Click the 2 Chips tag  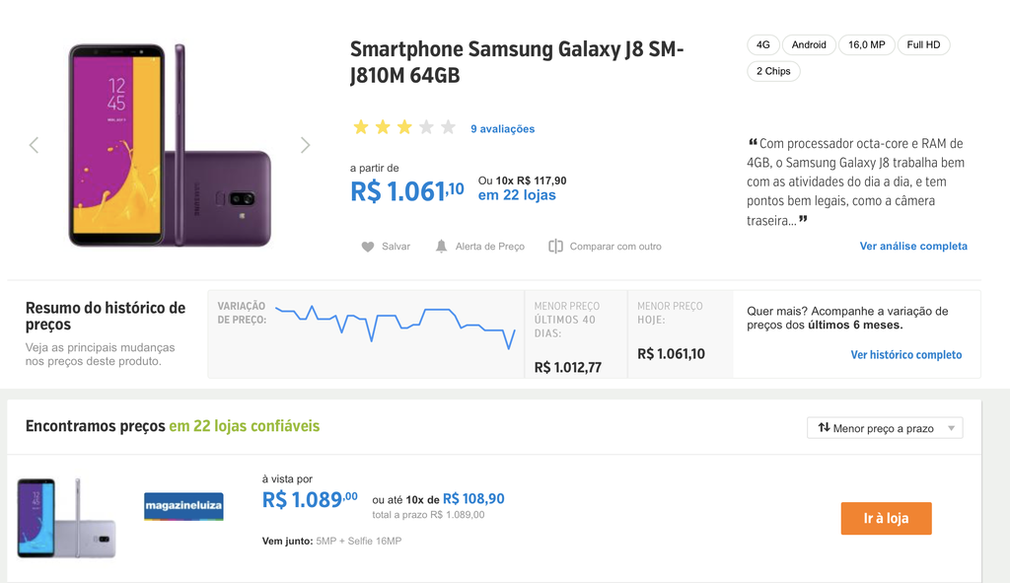(x=773, y=71)
